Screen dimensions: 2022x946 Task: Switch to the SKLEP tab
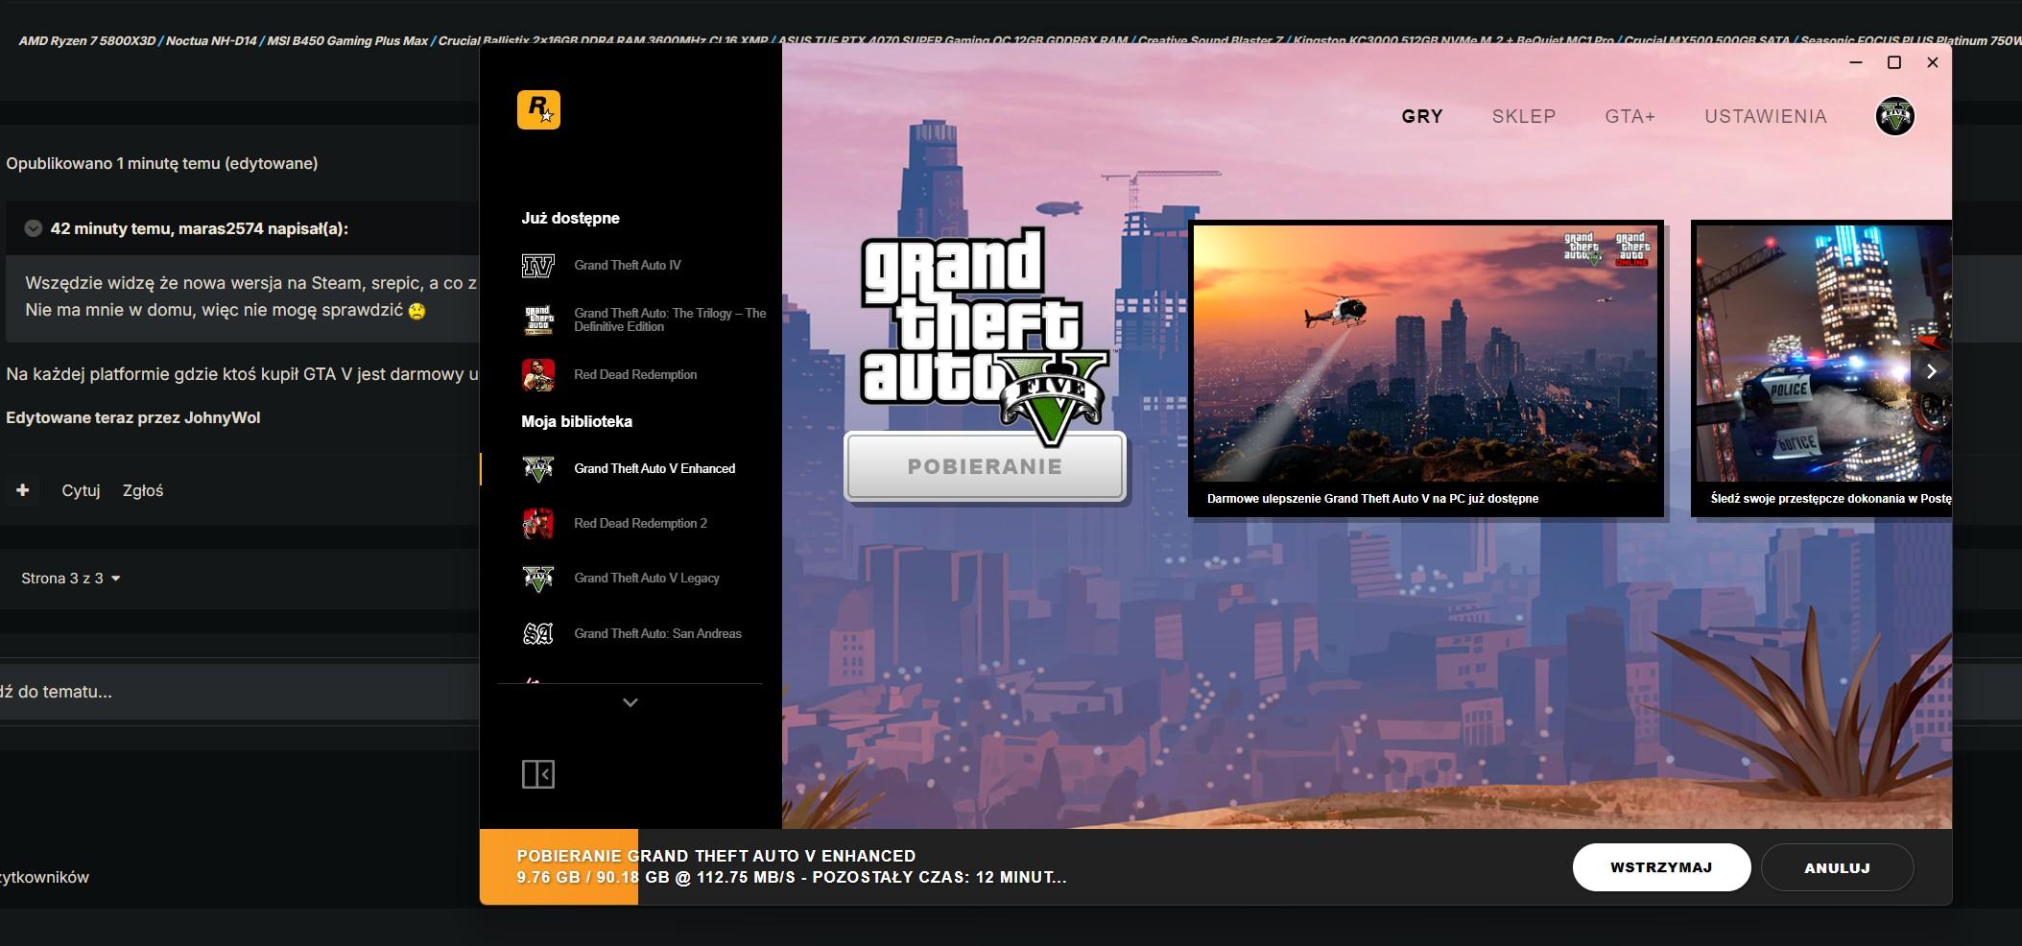tap(1524, 116)
